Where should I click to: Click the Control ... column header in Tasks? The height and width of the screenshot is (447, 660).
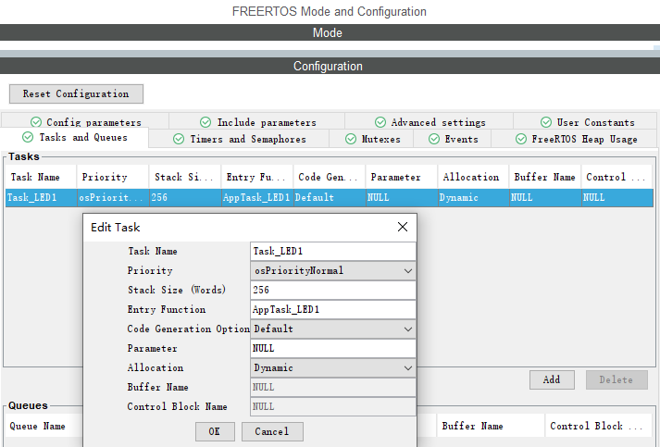616,177
